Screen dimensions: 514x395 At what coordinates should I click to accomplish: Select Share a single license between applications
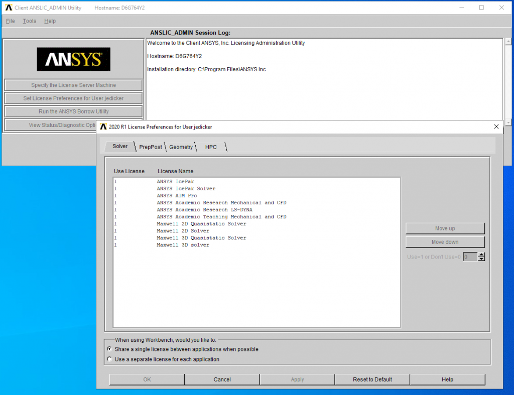pyautogui.click(x=109, y=349)
